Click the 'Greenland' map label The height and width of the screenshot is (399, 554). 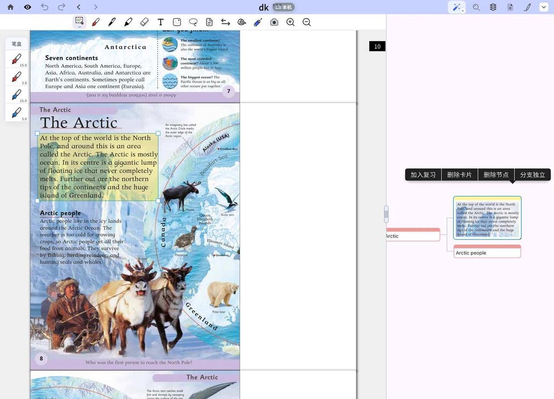[x=202, y=316]
